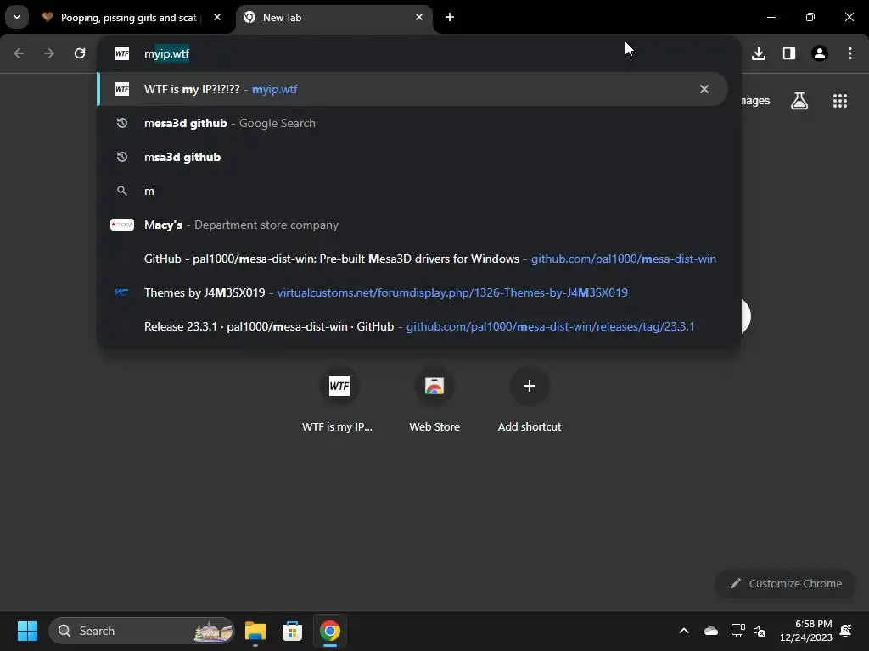Open the profile avatar icon
Screen dimensions: 869x651
point(820,53)
